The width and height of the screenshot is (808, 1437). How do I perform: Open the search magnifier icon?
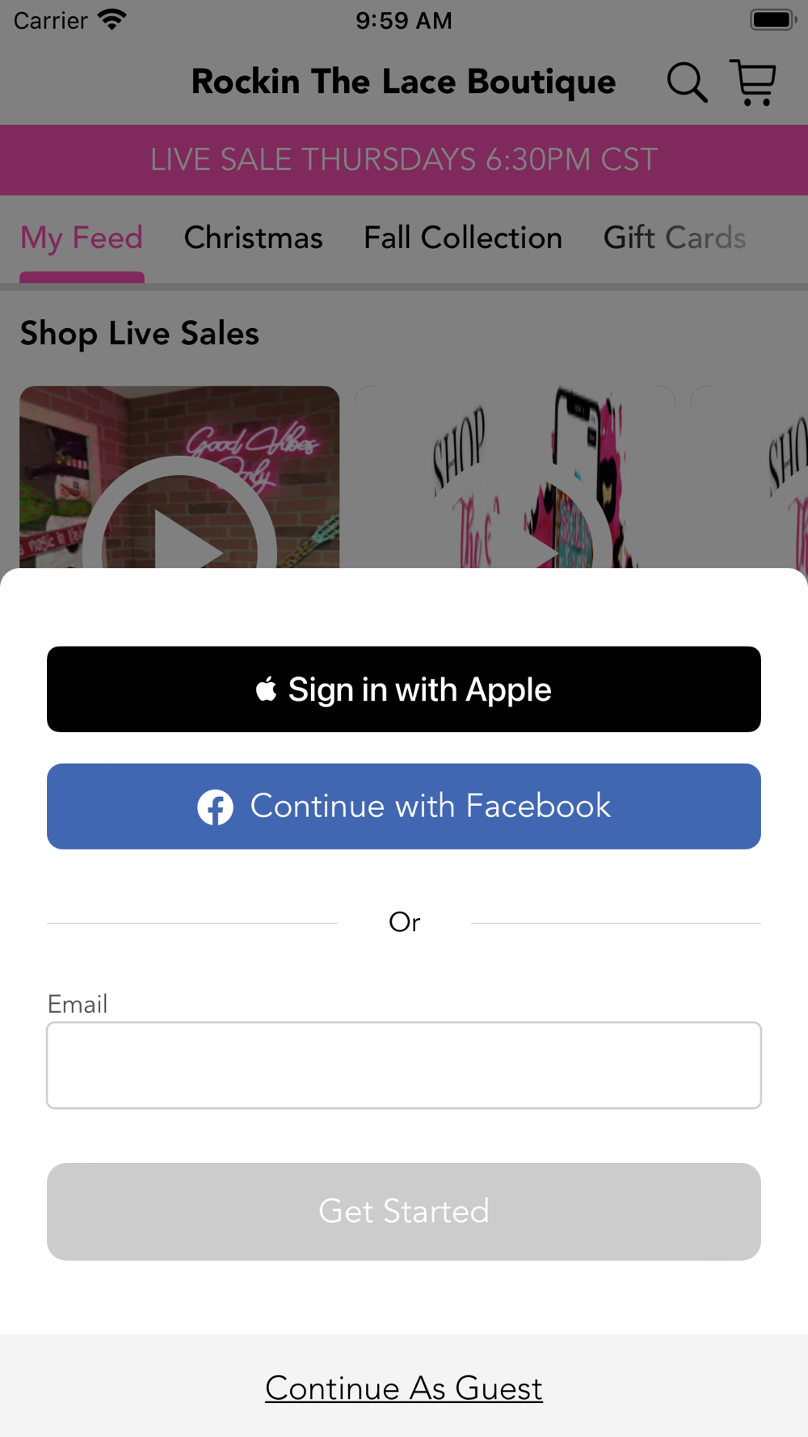click(x=687, y=82)
